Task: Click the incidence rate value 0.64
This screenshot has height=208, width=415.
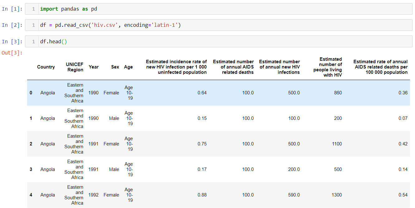Action: (202, 93)
